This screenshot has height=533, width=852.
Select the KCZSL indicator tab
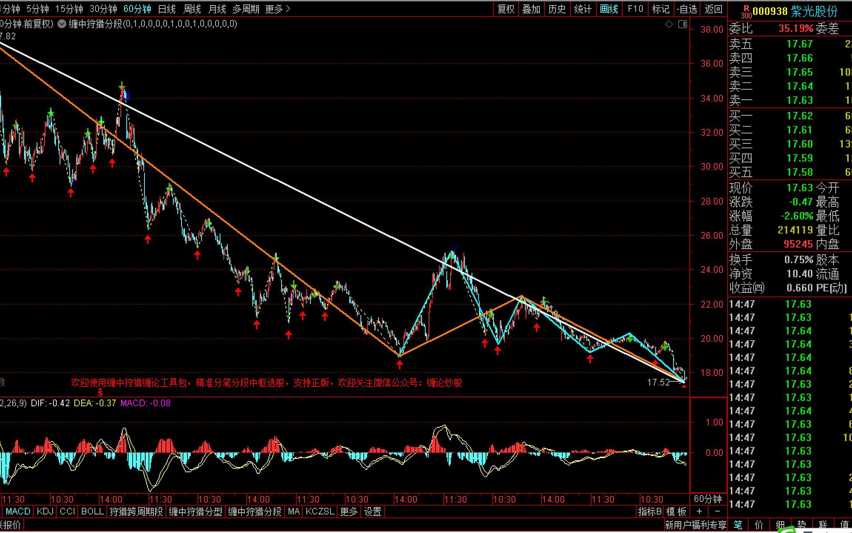pos(320,512)
